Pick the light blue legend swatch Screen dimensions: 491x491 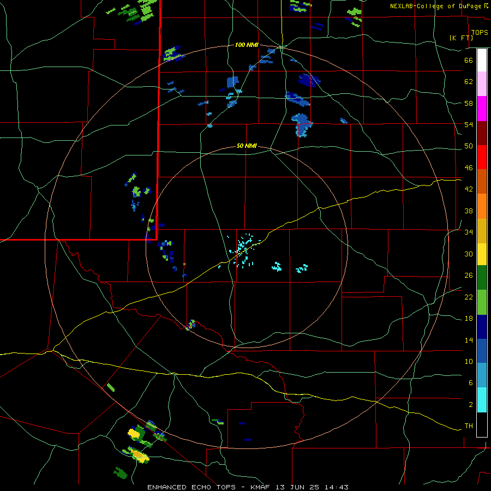coord(482,375)
